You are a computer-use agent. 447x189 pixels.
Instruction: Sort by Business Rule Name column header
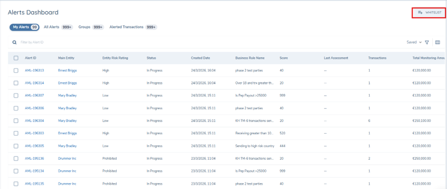[249, 58]
